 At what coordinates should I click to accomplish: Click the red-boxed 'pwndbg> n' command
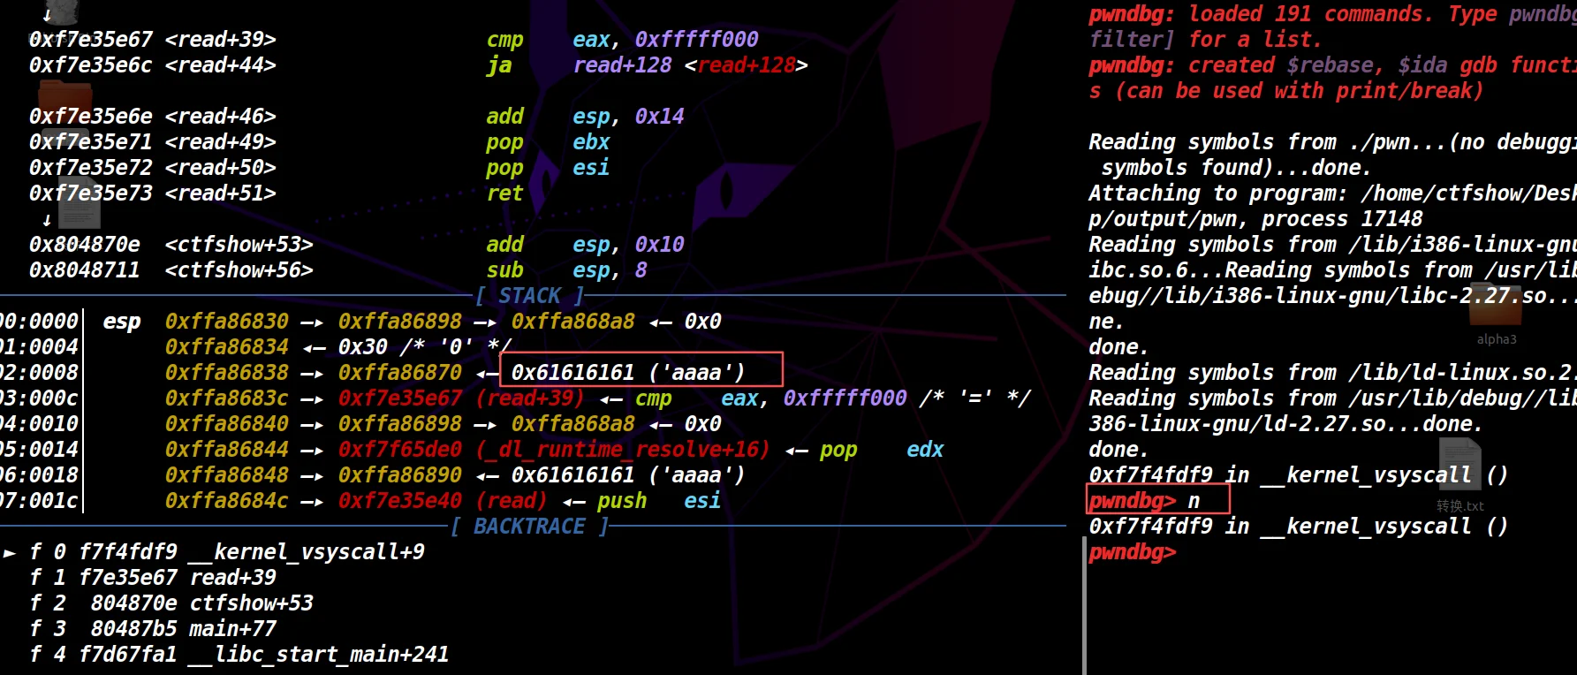click(x=1156, y=500)
